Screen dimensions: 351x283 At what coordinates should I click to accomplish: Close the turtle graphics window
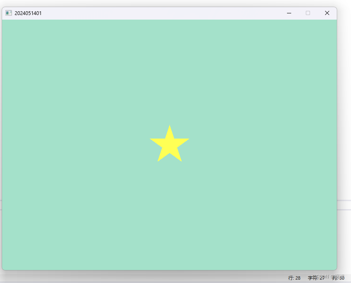(327, 13)
